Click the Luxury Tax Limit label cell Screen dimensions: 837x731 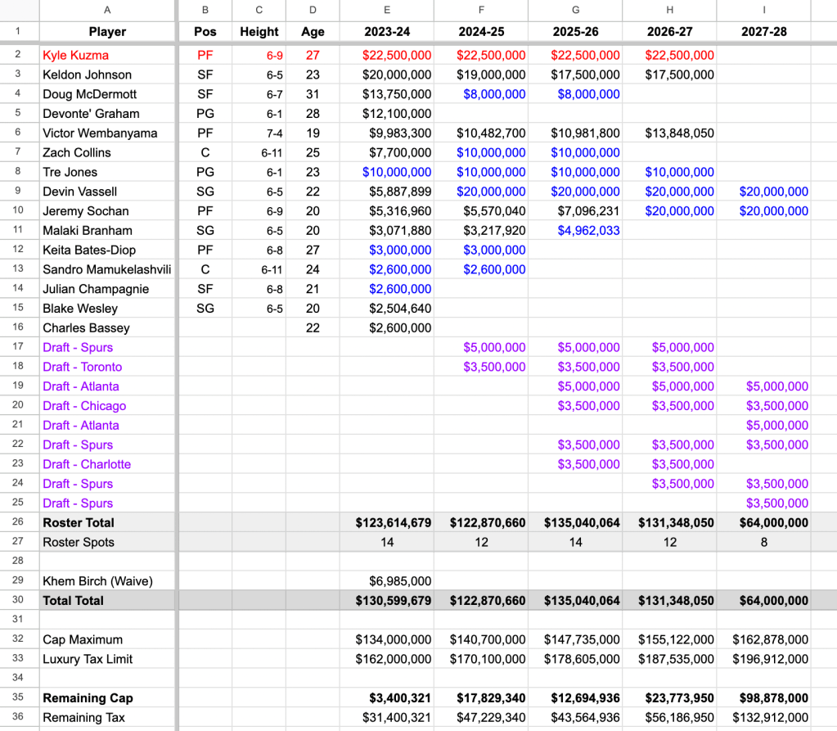[88, 659]
